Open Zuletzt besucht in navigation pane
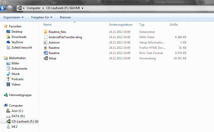 pos(22,48)
